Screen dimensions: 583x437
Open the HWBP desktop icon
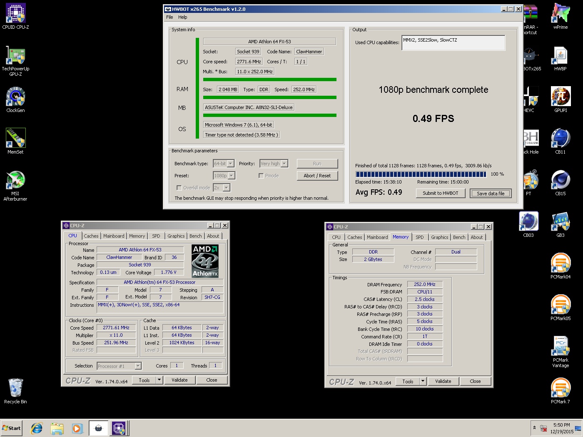[x=561, y=58]
